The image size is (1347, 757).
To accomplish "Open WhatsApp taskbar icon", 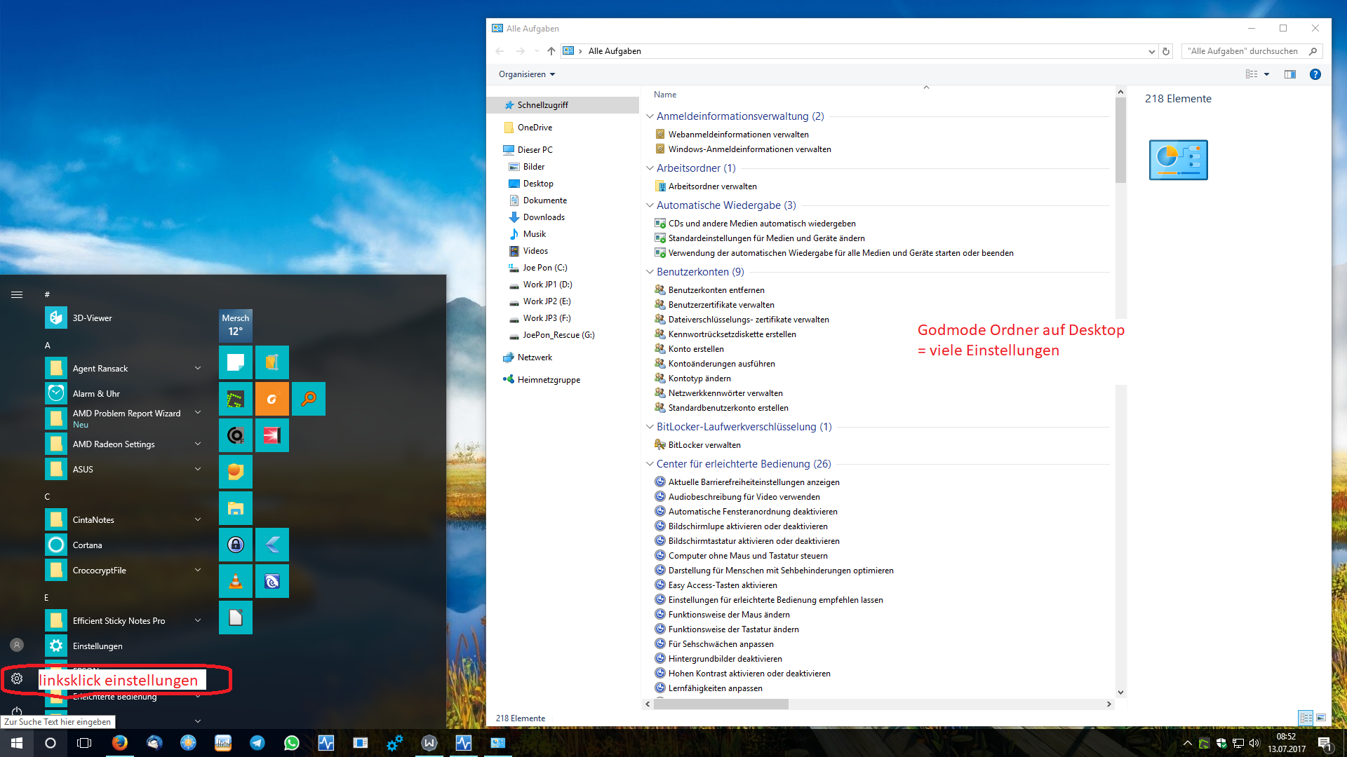I will 292,743.
